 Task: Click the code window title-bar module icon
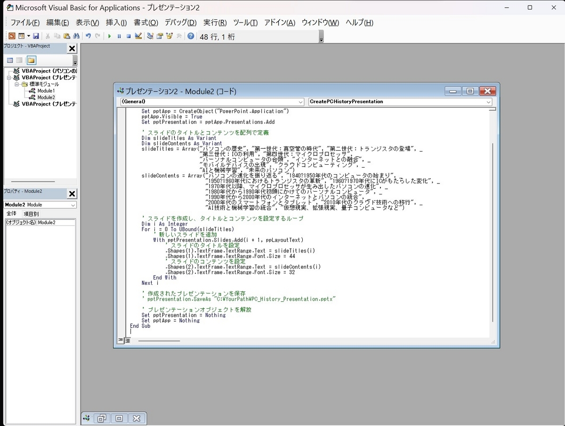[x=121, y=91]
